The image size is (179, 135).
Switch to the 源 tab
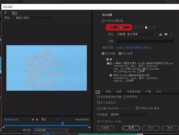[x=5, y=13]
